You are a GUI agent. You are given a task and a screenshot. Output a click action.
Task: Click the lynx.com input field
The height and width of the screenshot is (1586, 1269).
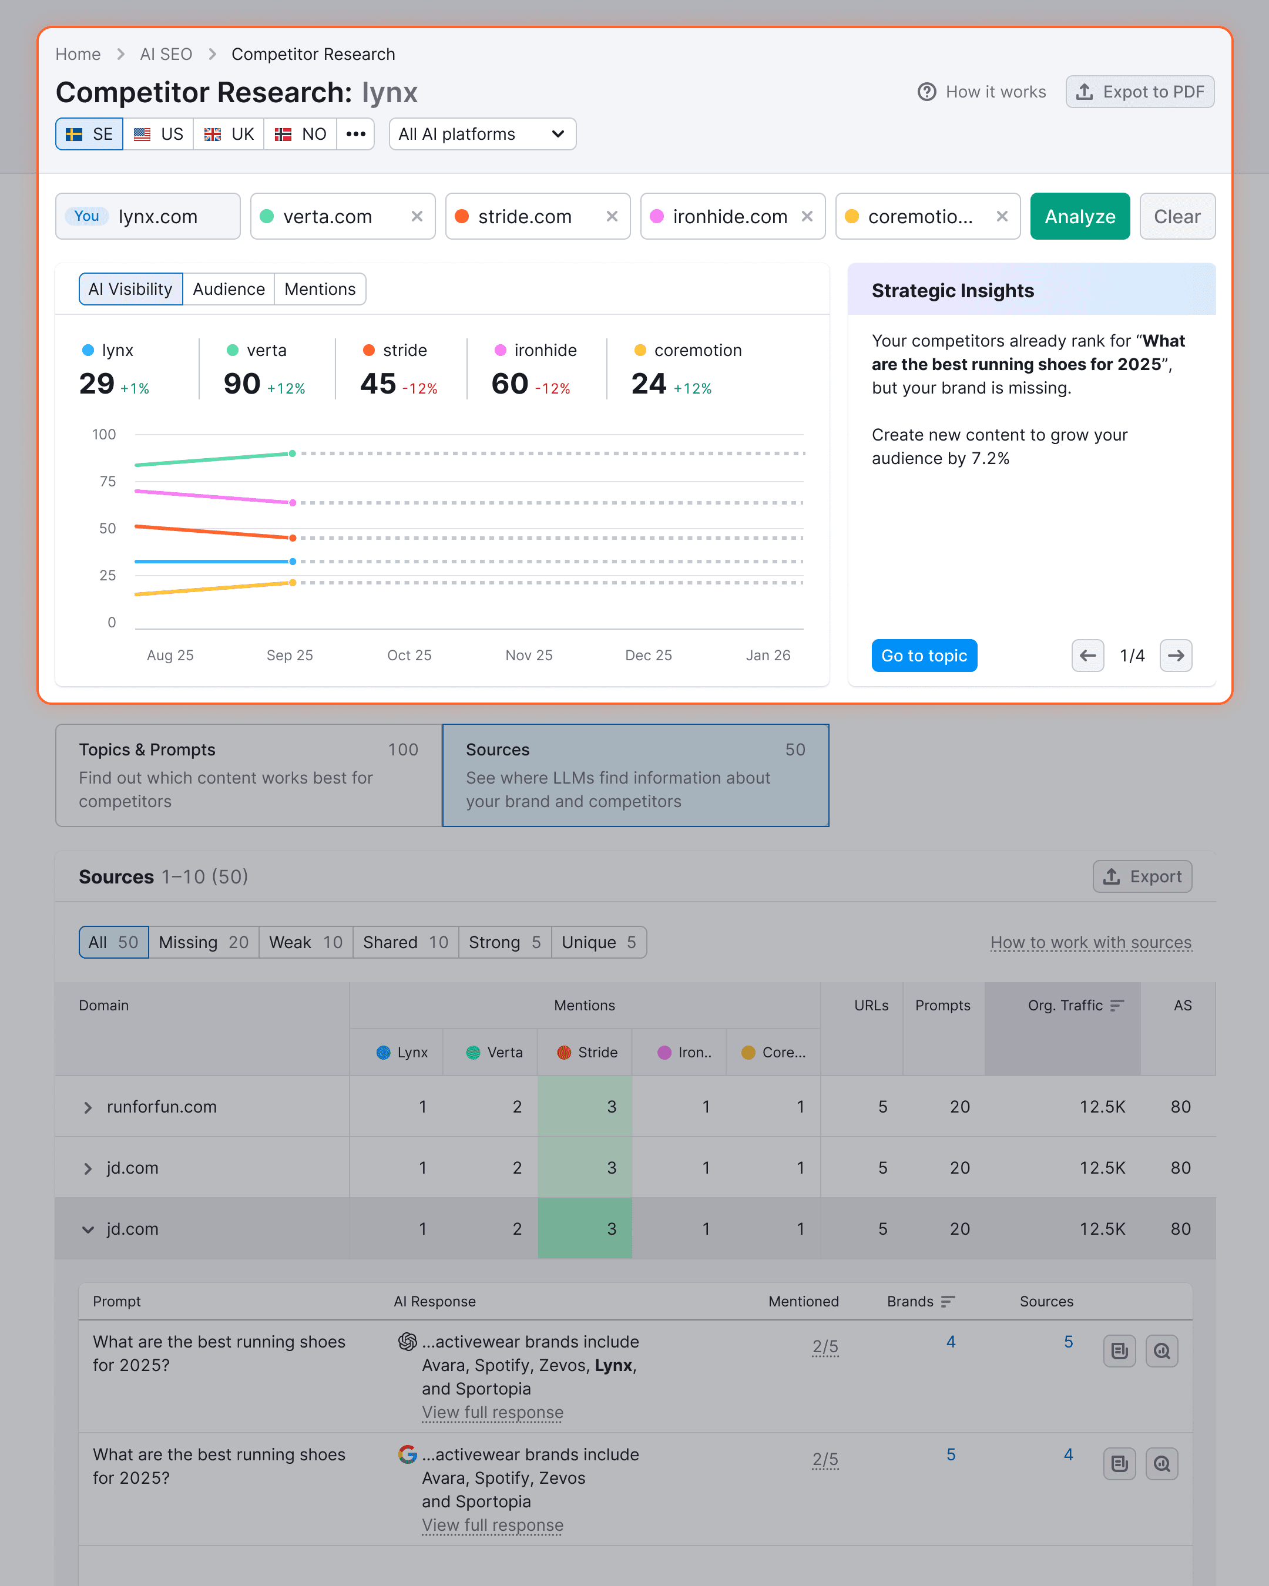coord(148,216)
